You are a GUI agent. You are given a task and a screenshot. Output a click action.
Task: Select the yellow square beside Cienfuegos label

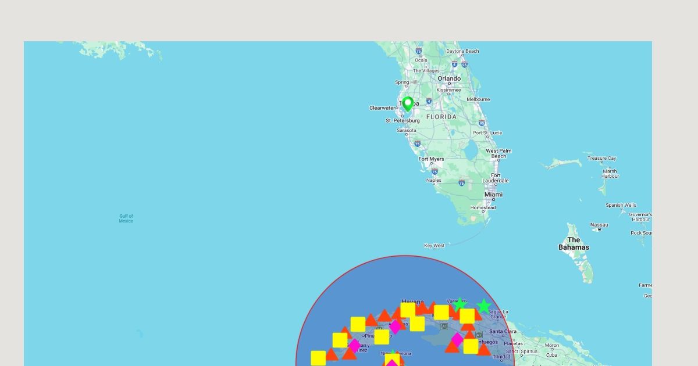click(x=471, y=346)
